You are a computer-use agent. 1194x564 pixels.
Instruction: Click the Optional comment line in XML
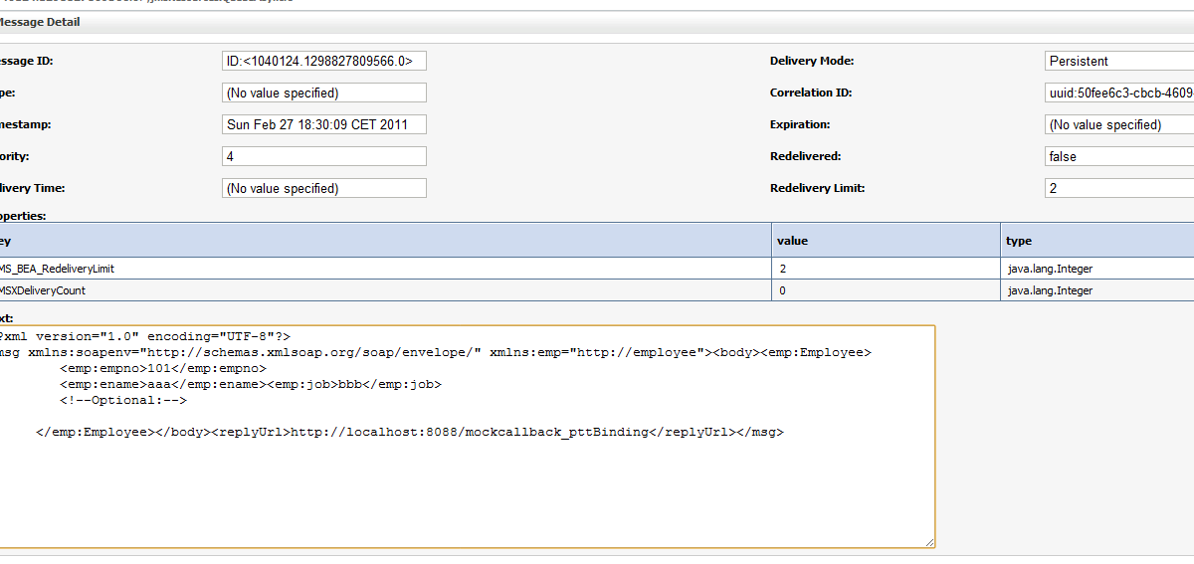click(x=123, y=401)
